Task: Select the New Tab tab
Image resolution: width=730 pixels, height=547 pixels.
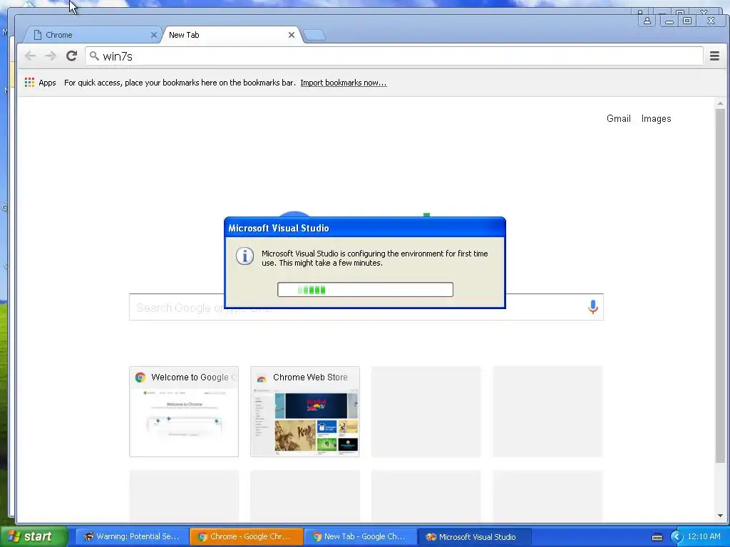Action: (x=232, y=35)
